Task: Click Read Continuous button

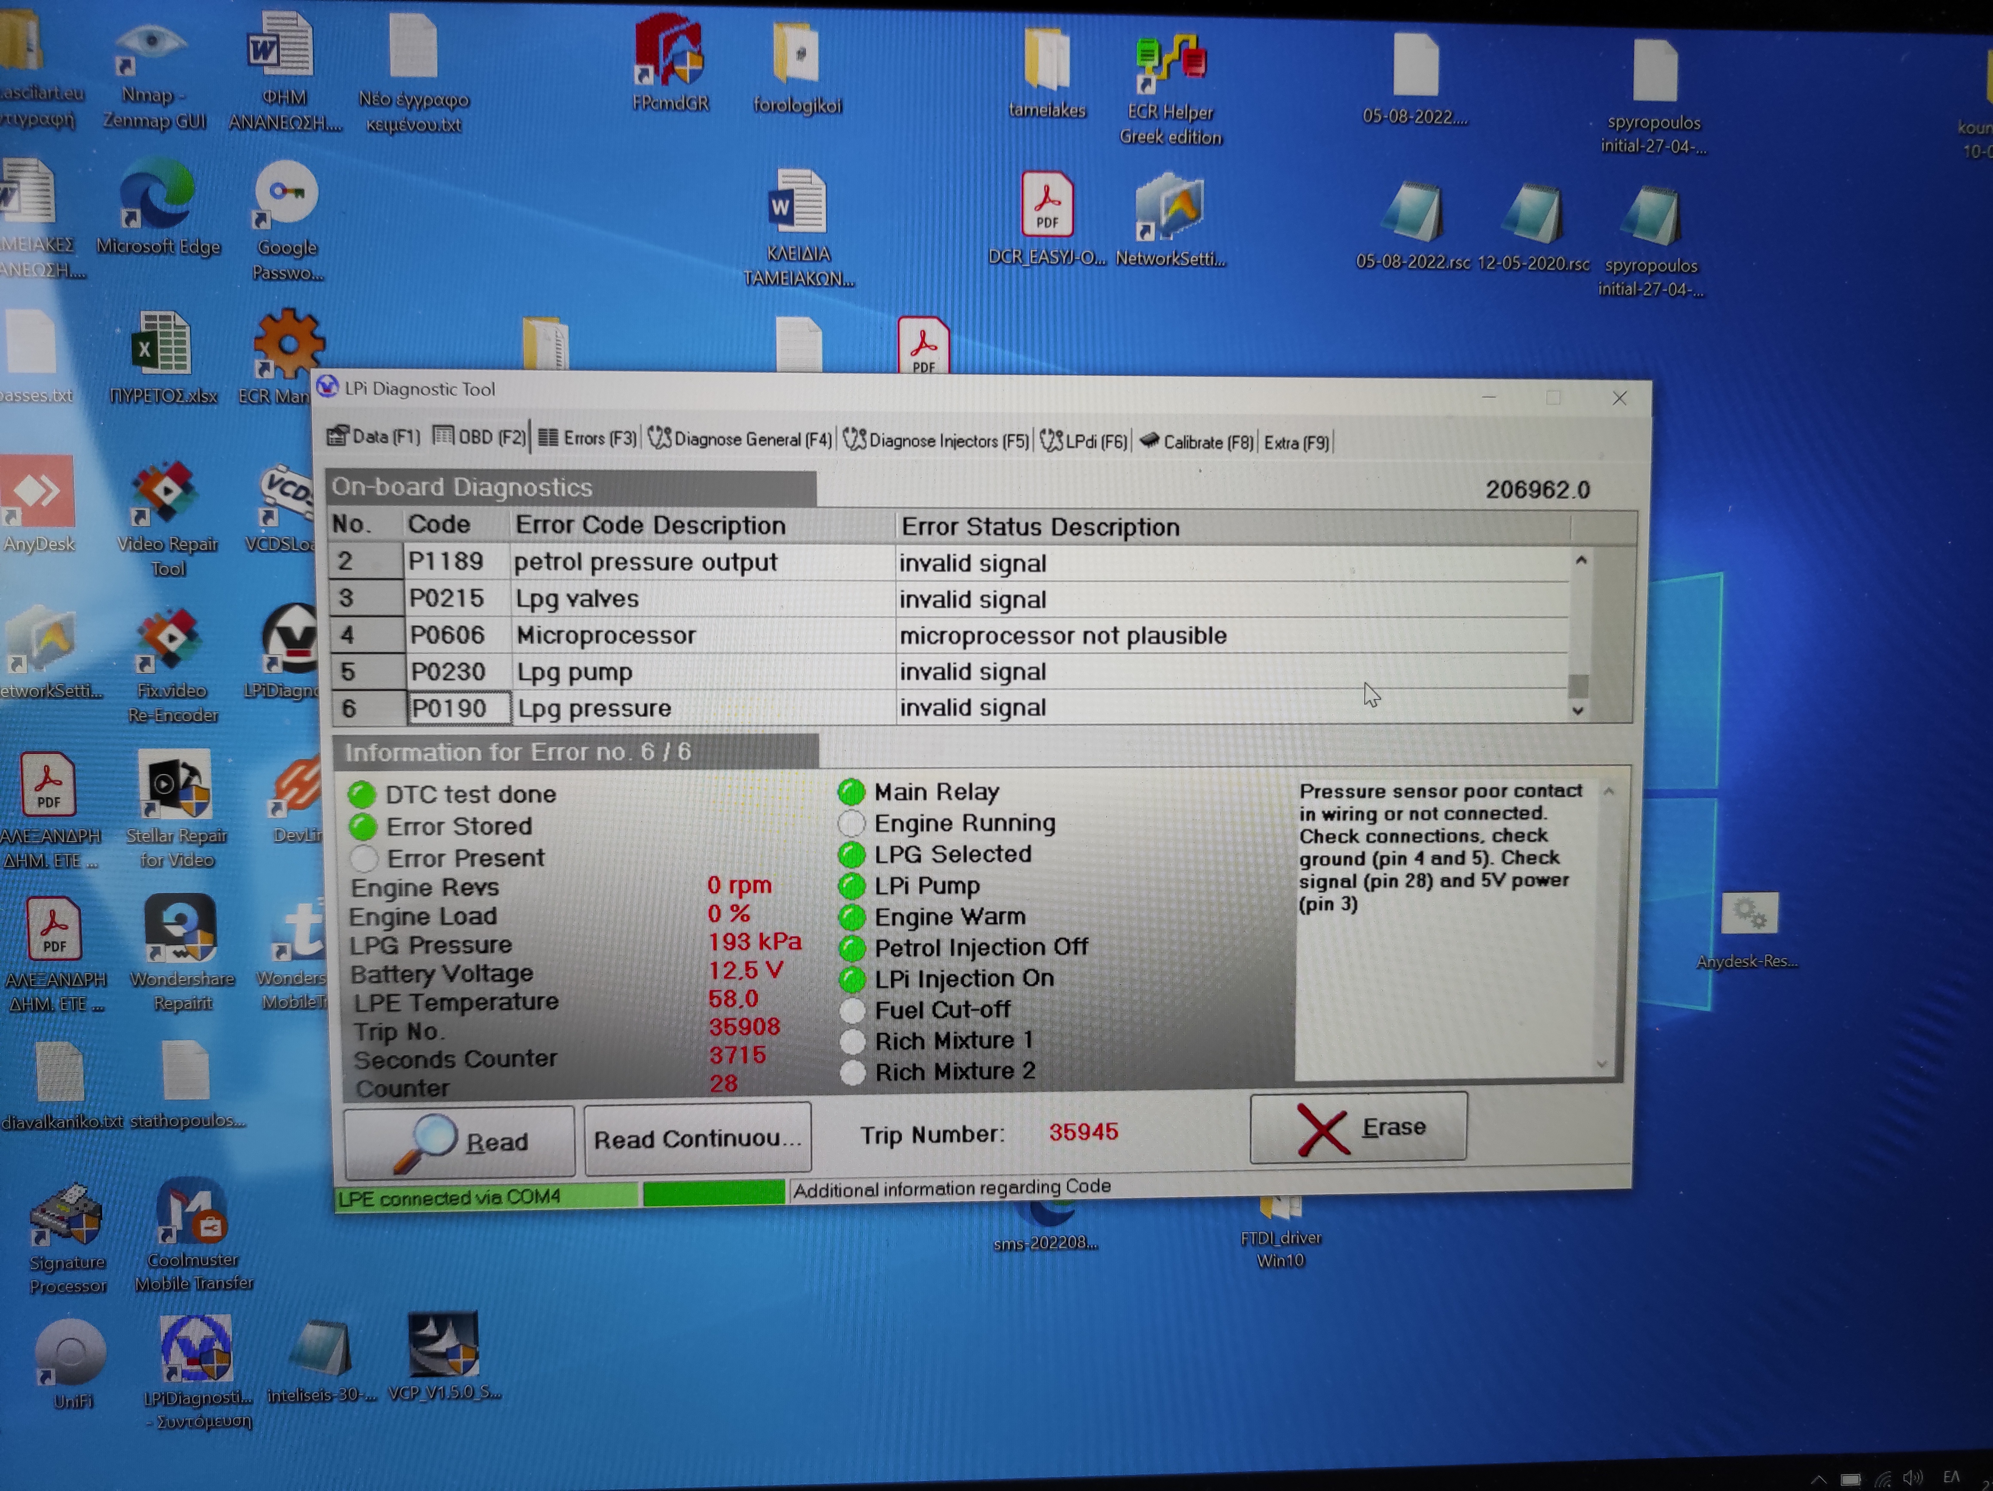Action: point(698,1139)
